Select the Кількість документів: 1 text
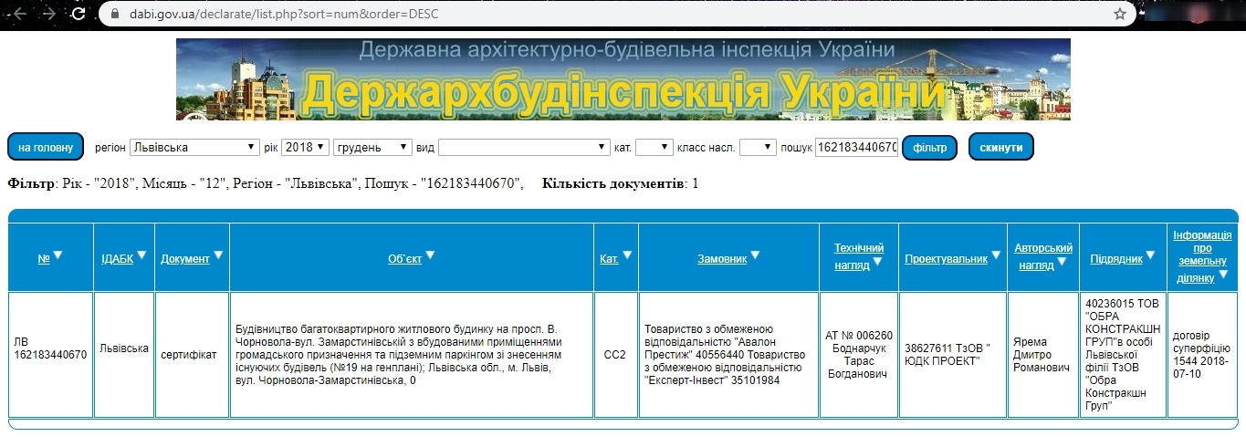The height and width of the screenshot is (447, 1246). click(620, 183)
